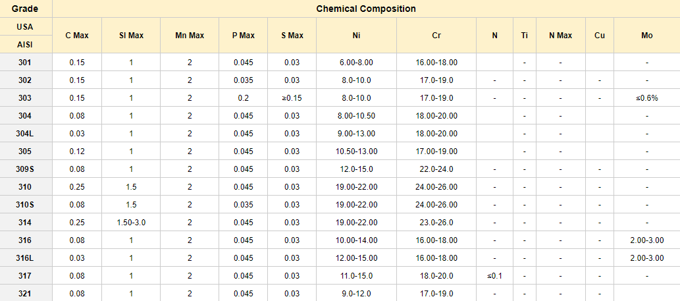The width and height of the screenshot is (680, 301).
Task: Click the P Max column header
Action: (x=243, y=36)
